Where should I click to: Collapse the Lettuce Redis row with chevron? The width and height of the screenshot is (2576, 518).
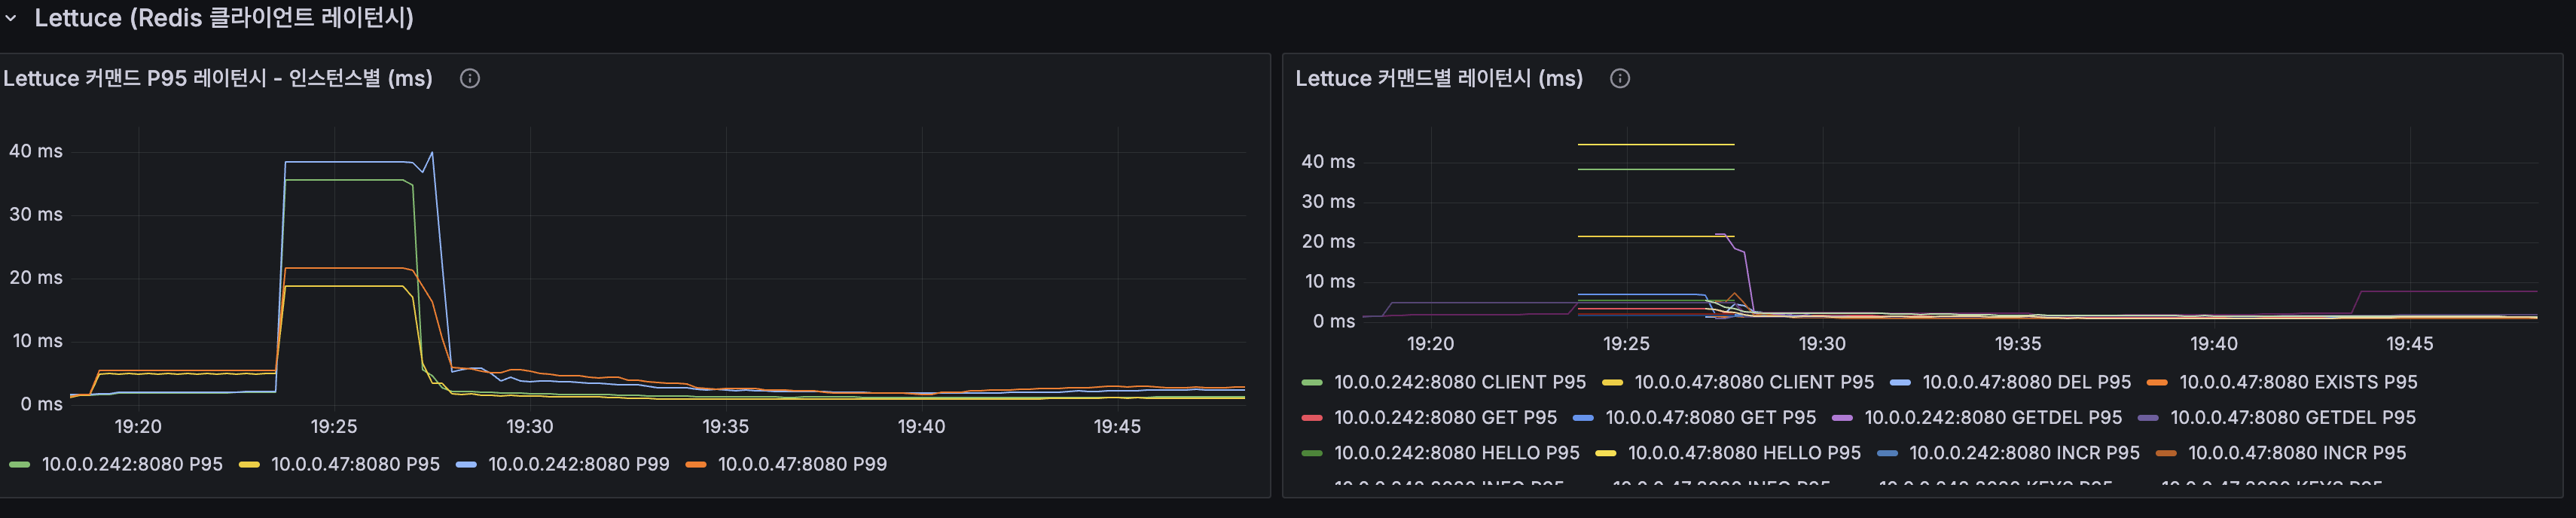[11, 18]
